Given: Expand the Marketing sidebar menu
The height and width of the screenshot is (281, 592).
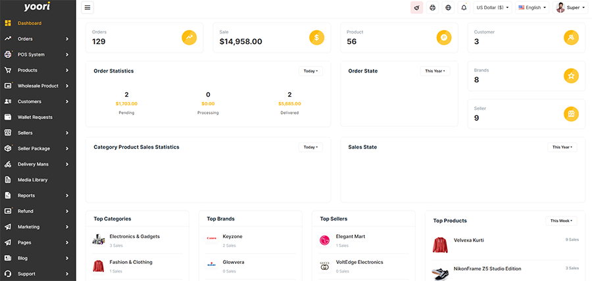Looking at the screenshot, I should 37,226.
